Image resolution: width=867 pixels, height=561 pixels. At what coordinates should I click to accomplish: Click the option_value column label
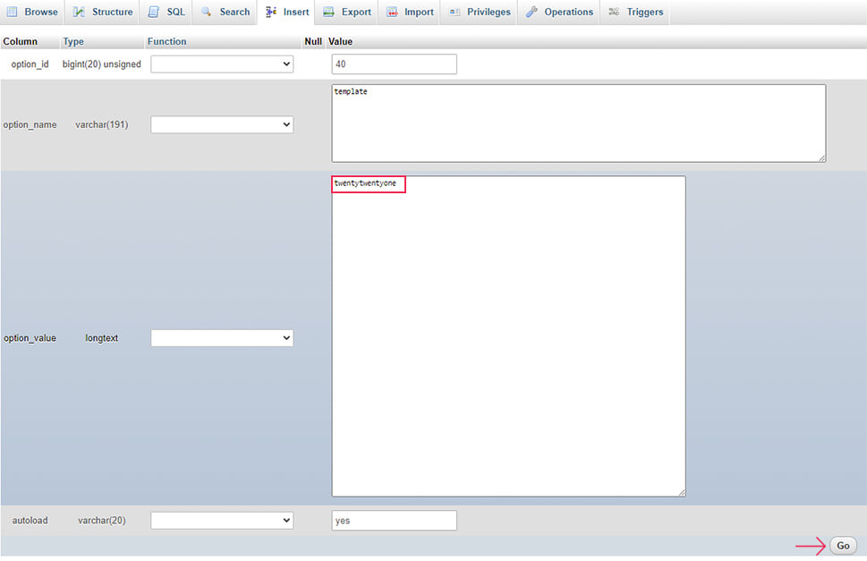coord(30,337)
